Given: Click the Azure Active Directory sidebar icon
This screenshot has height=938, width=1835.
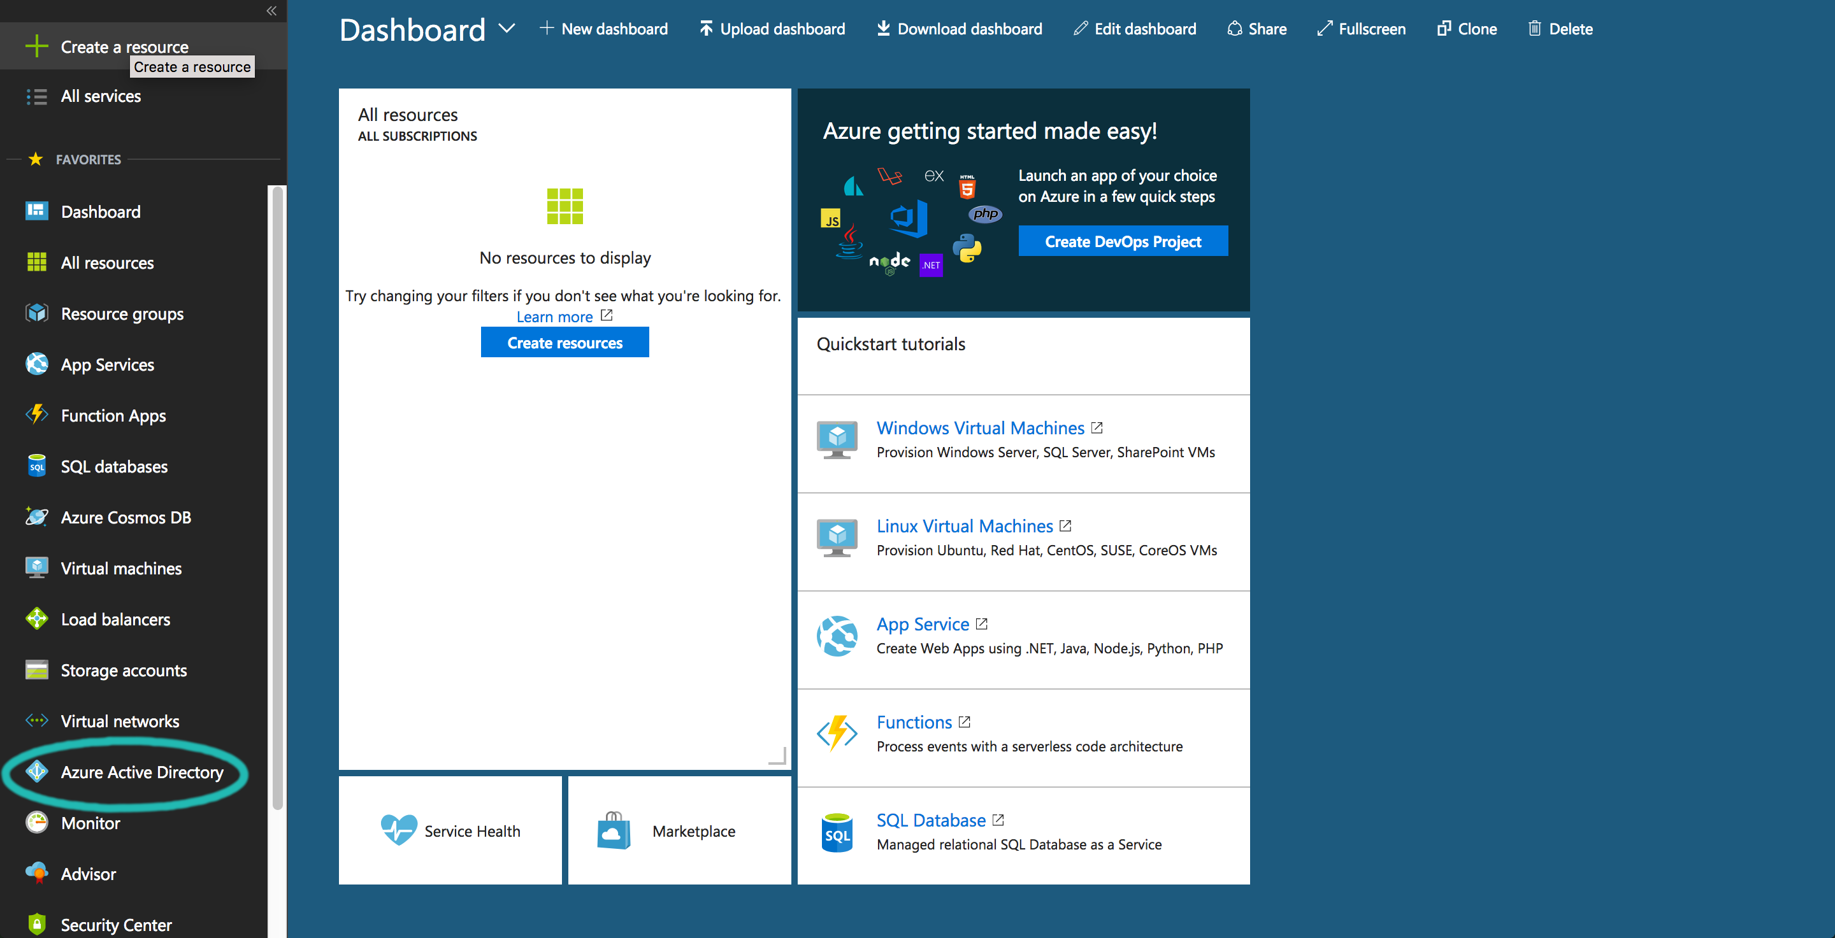Looking at the screenshot, I should click(37, 771).
